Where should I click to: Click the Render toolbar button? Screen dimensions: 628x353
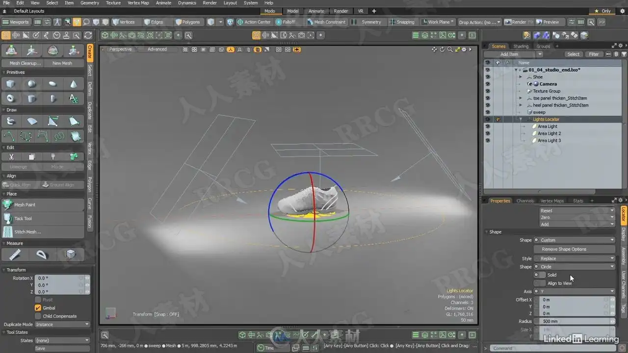coord(516,22)
